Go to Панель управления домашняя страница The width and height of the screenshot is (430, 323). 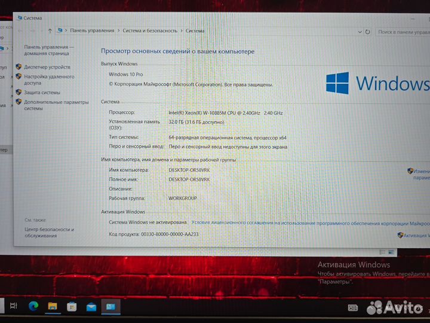click(x=49, y=50)
